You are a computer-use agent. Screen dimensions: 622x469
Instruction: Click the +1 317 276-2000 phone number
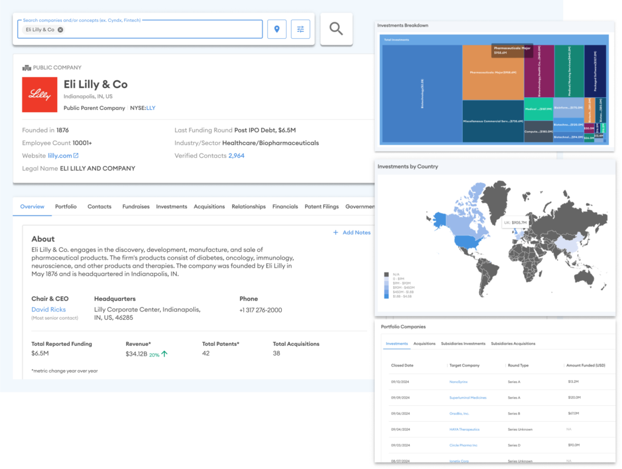coord(261,310)
